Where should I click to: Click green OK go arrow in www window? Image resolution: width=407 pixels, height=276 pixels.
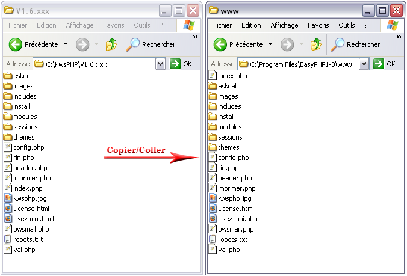click(379, 64)
